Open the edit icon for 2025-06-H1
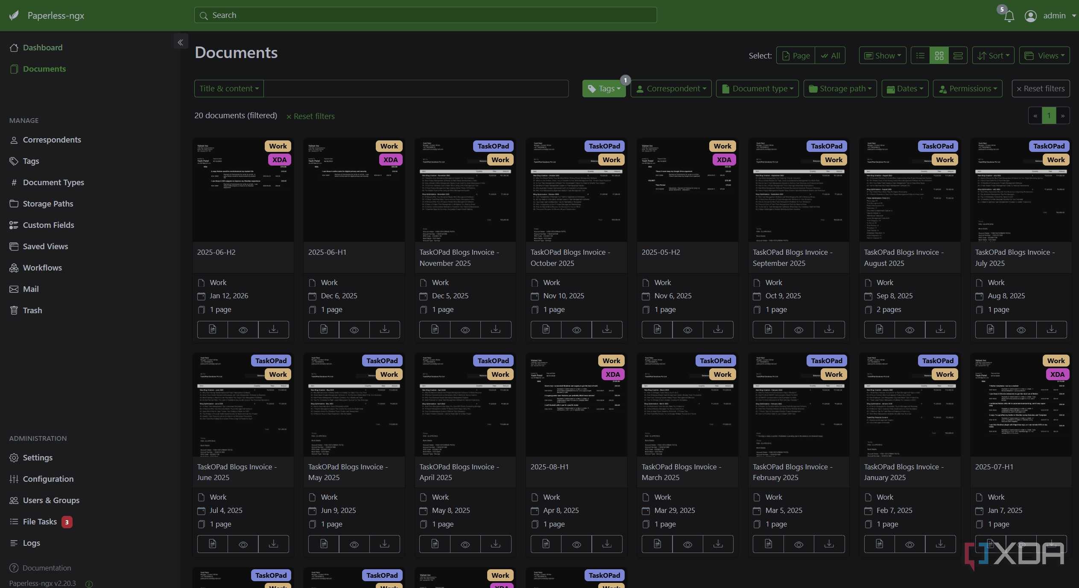Image resolution: width=1079 pixels, height=588 pixels. [324, 329]
